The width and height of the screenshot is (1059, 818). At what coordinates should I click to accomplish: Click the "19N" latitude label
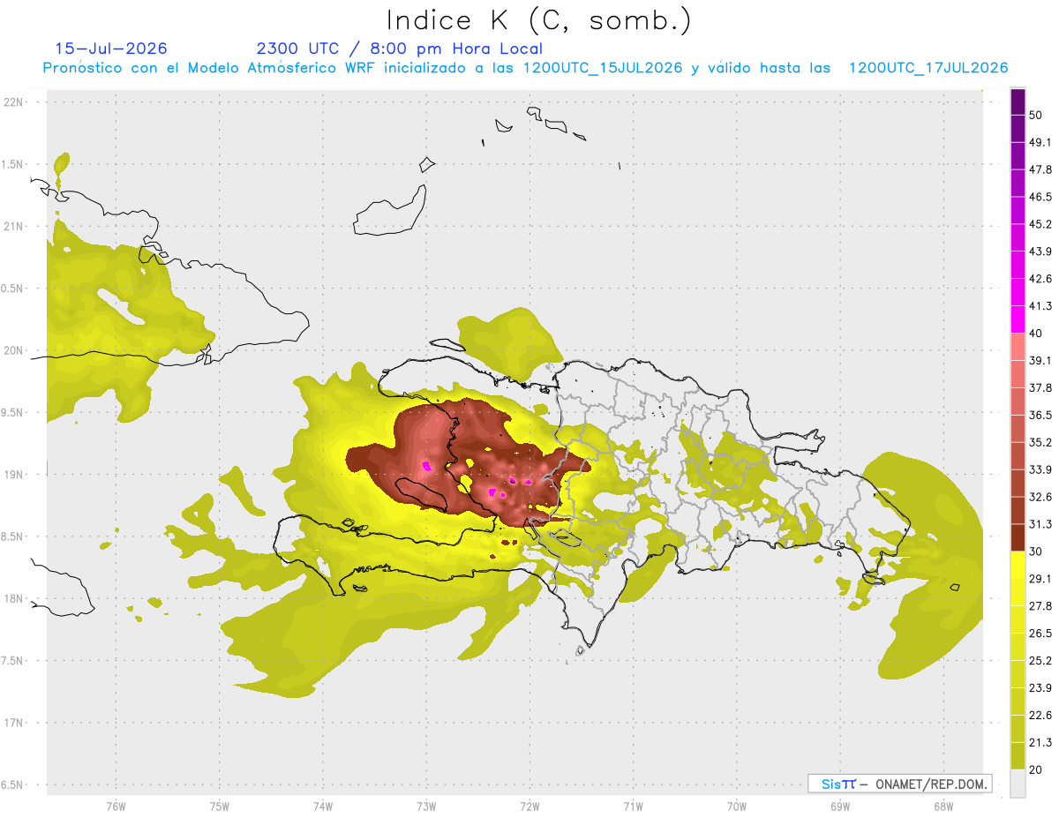pos(13,474)
